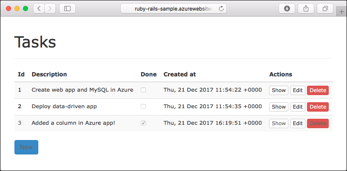Uncheck Done for task 3
Screen dimensions: 347x171
143,123
